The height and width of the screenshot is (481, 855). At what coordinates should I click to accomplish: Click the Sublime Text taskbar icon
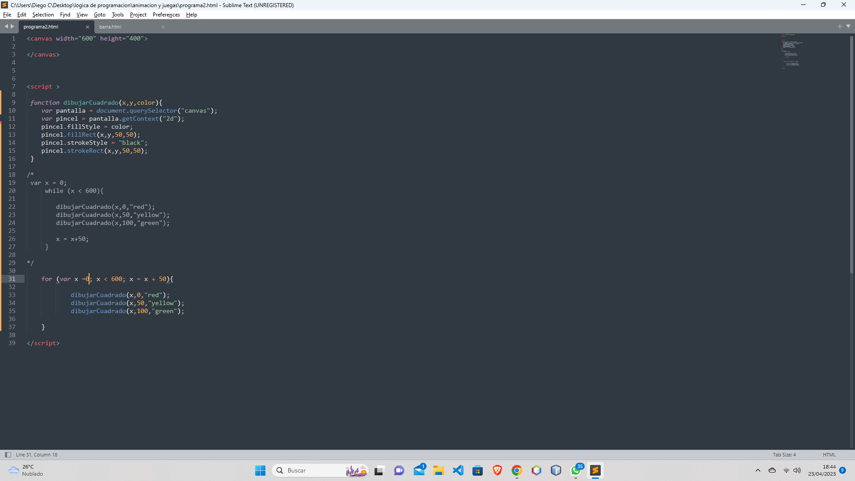pyautogui.click(x=595, y=470)
